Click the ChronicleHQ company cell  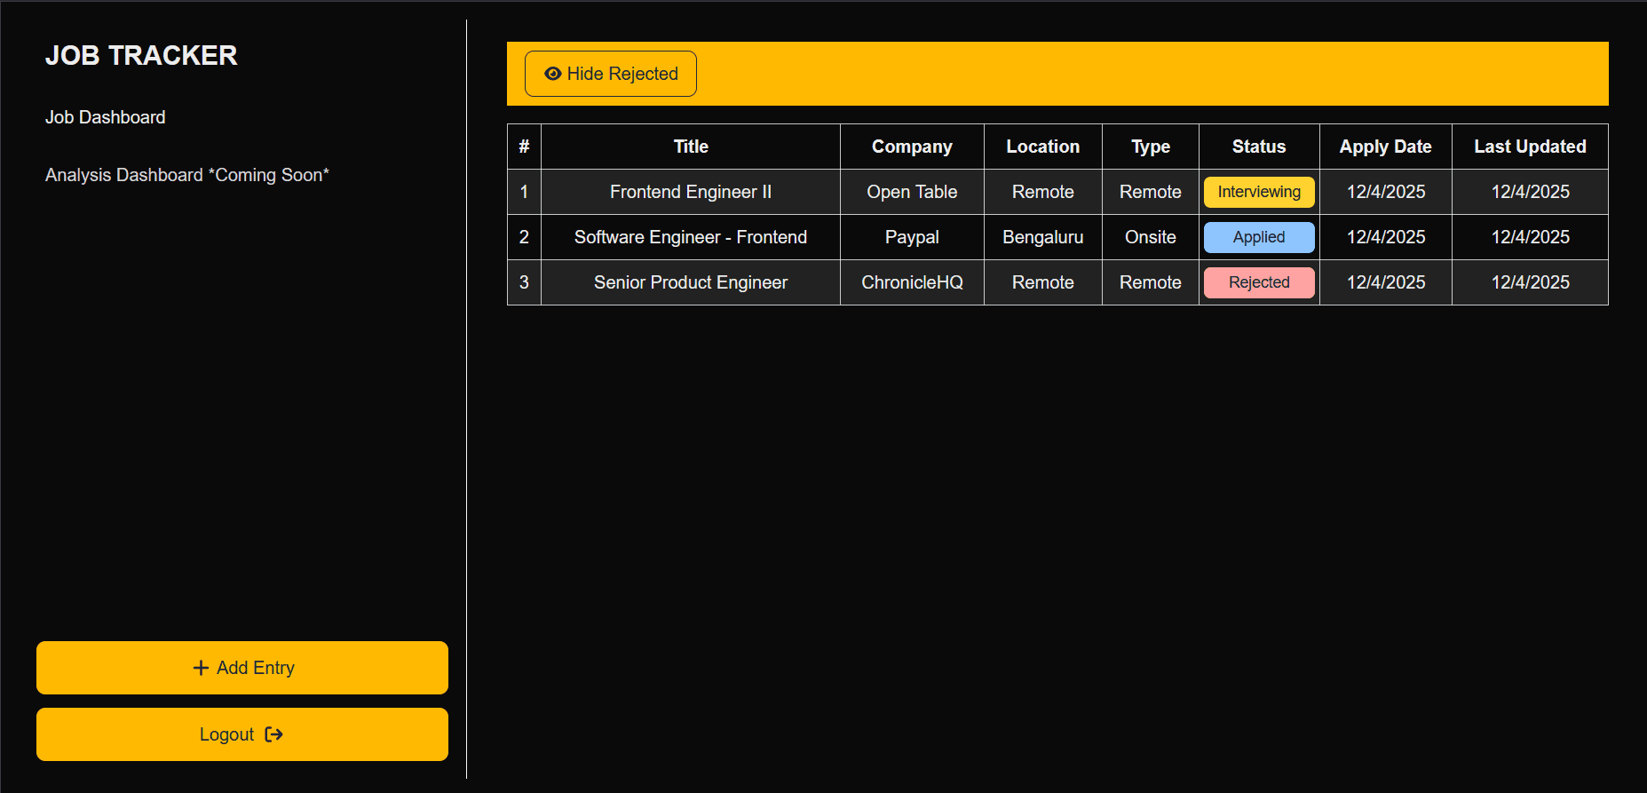pyautogui.click(x=912, y=282)
